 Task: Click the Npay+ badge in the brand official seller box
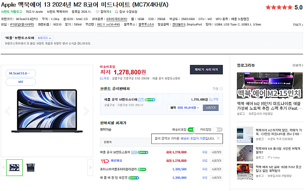coord(150,100)
